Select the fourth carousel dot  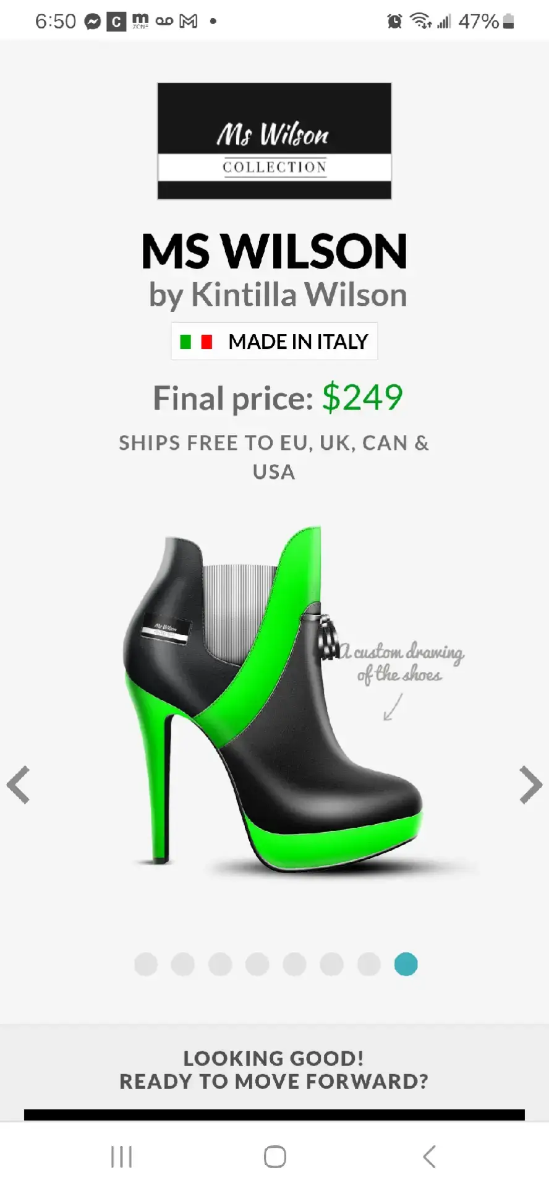point(257,964)
